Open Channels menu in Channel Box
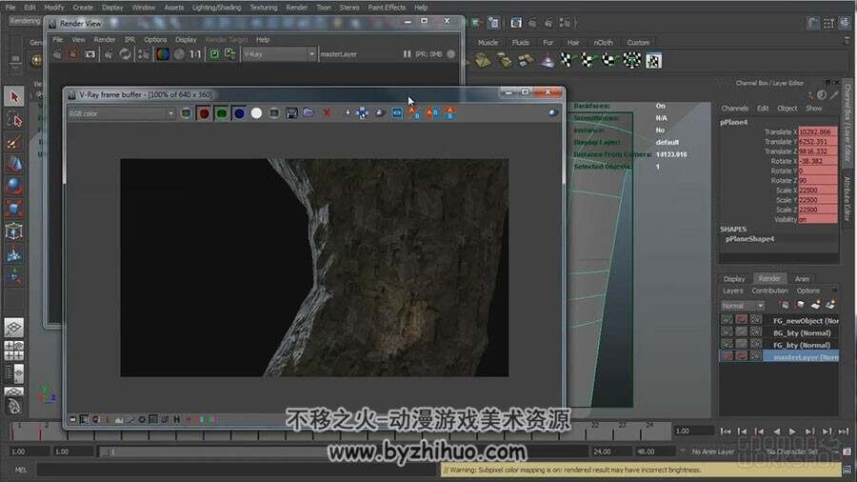 pos(734,109)
